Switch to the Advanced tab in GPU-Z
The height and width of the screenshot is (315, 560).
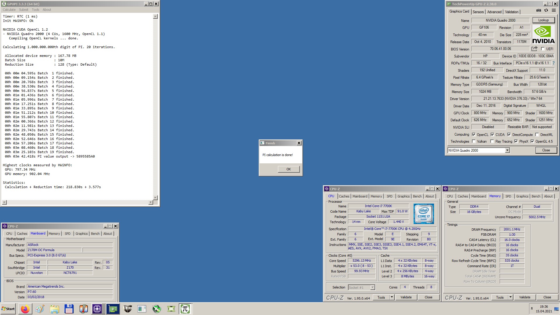(x=494, y=12)
